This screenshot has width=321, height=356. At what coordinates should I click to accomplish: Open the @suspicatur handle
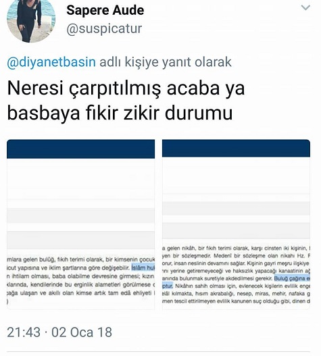pos(104,28)
